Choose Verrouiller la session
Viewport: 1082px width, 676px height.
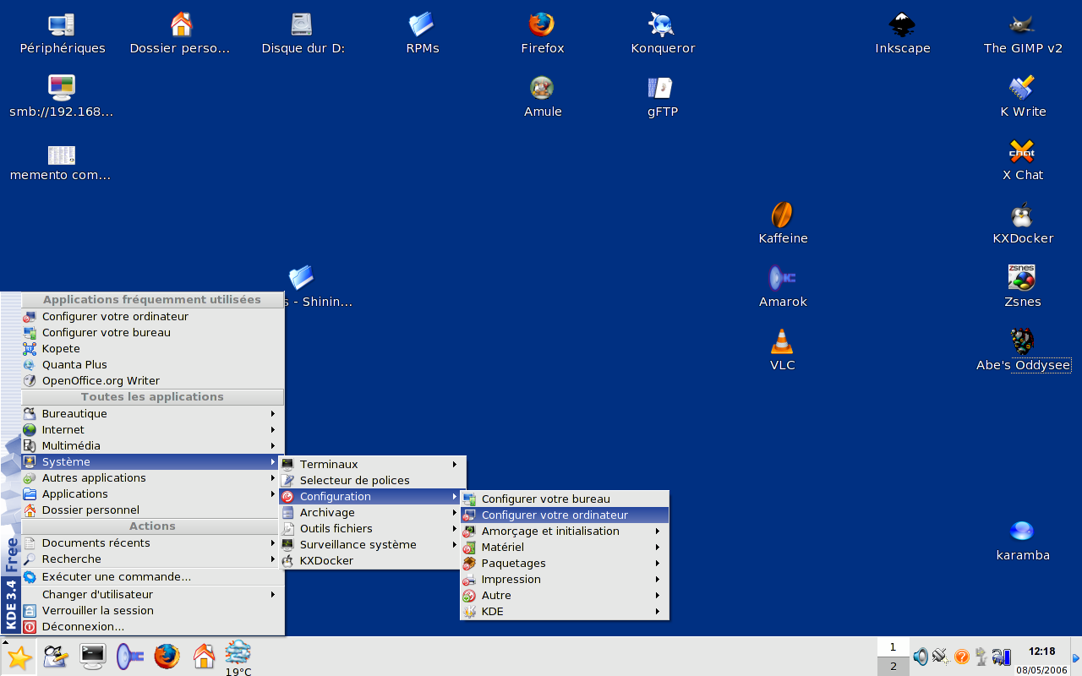[153, 611]
